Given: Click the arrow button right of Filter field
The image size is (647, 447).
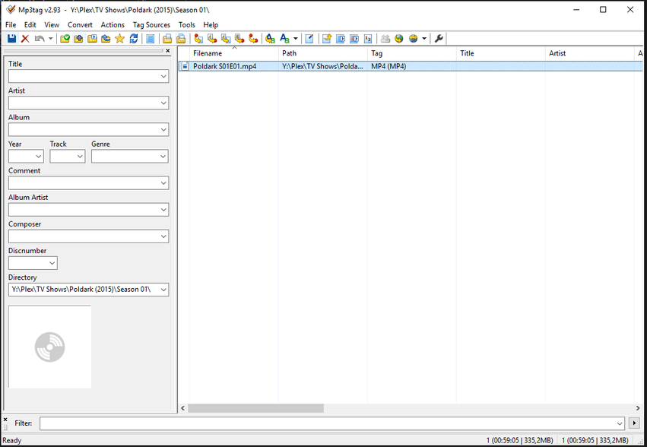Looking at the screenshot, I should pyautogui.click(x=634, y=423).
